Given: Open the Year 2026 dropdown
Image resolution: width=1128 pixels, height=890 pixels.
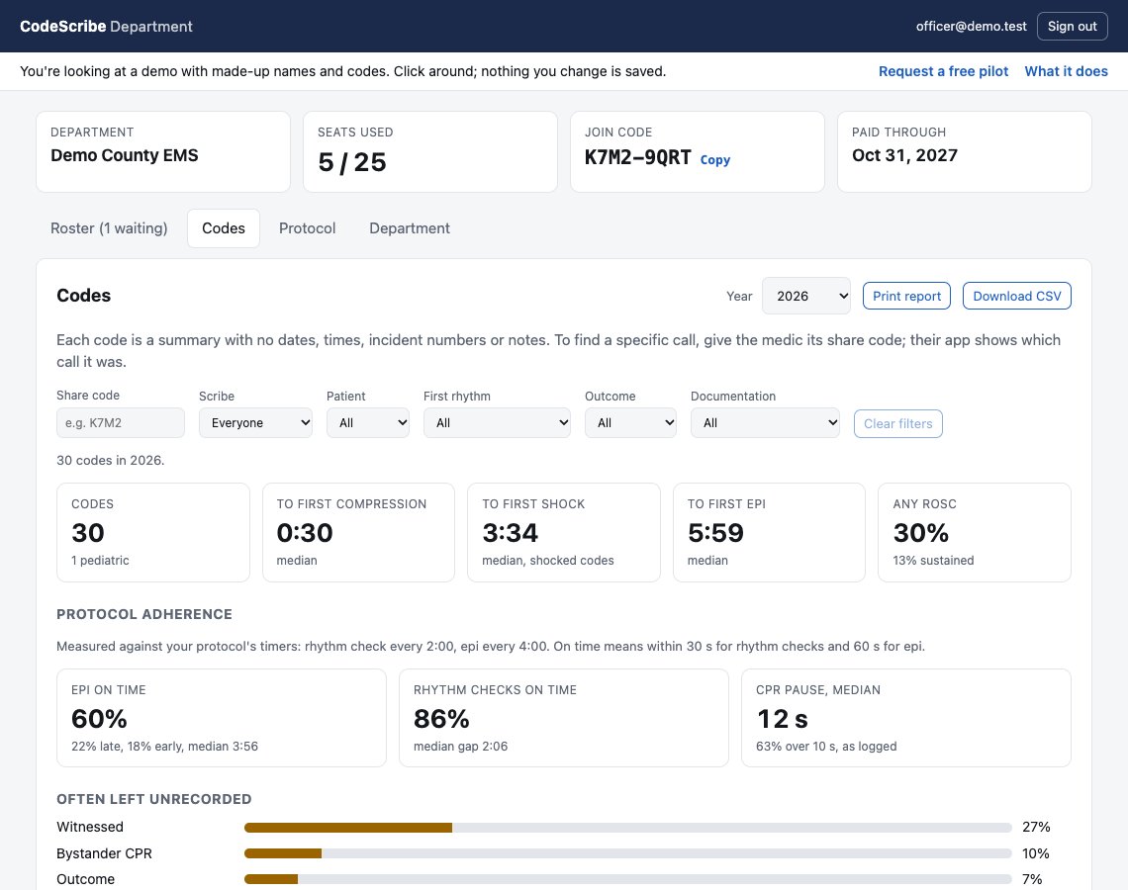Looking at the screenshot, I should pyautogui.click(x=805, y=296).
